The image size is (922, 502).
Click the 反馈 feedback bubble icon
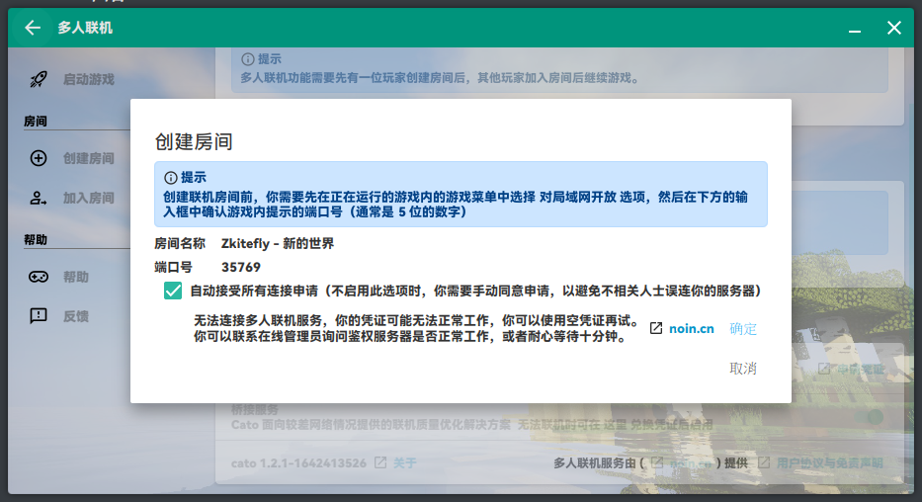(x=39, y=316)
